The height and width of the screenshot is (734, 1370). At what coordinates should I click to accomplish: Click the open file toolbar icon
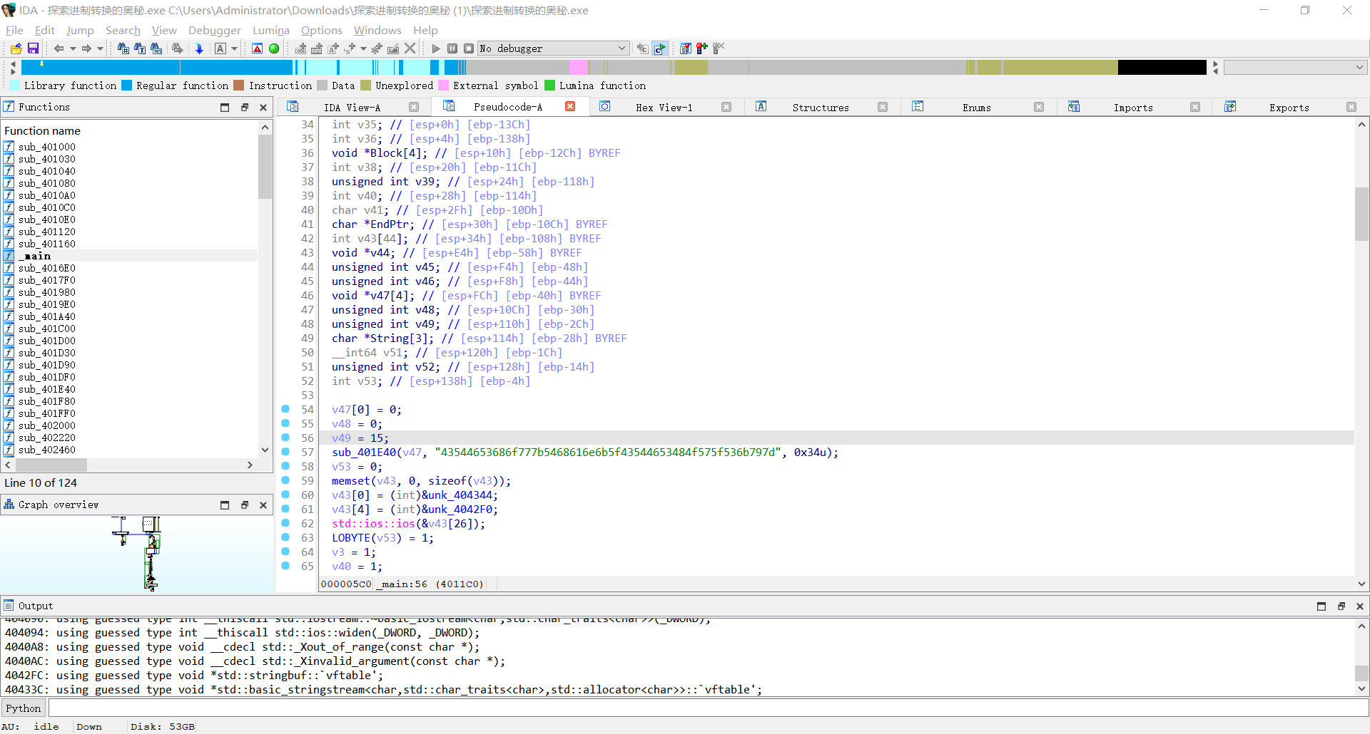pos(16,48)
